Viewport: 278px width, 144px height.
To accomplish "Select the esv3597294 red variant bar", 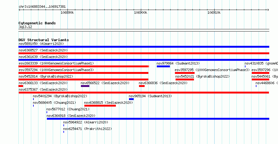I will pyautogui.click(x=83, y=73).
